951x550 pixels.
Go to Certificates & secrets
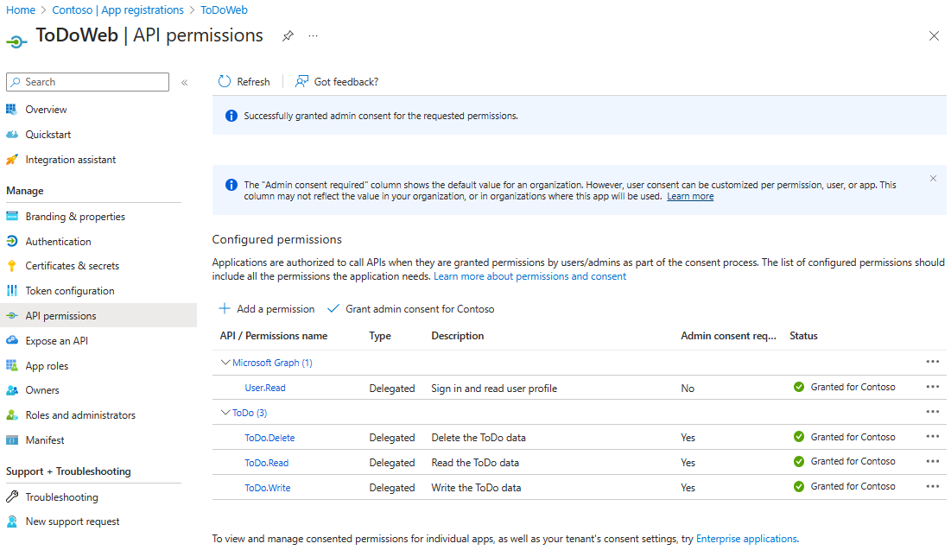pos(72,266)
